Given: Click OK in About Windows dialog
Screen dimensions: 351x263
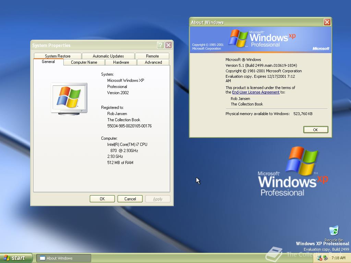Looking at the screenshot, I should coord(316,130).
